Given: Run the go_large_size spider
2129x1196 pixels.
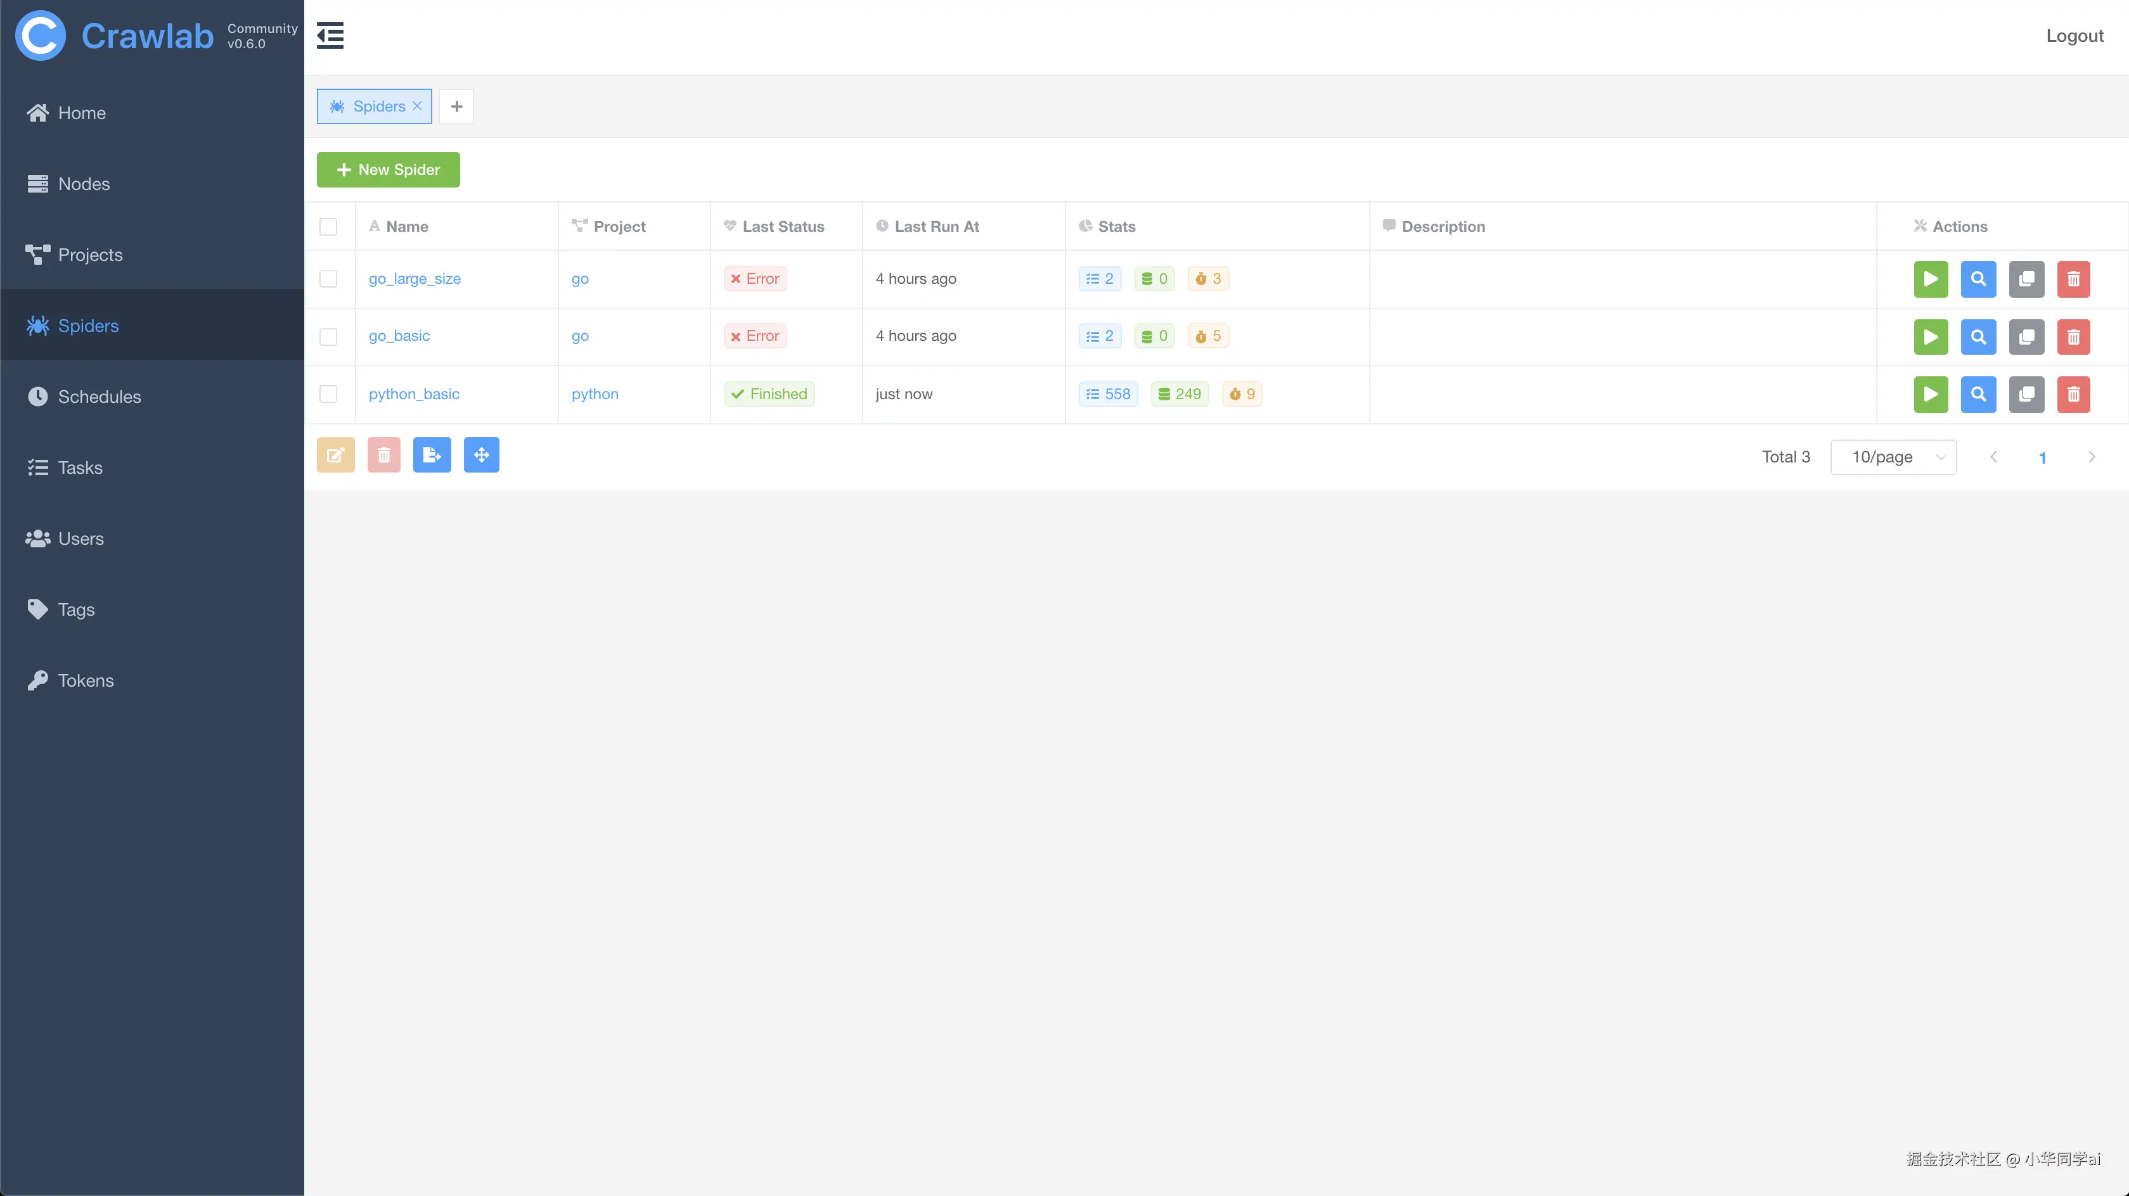Looking at the screenshot, I should coord(1931,279).
